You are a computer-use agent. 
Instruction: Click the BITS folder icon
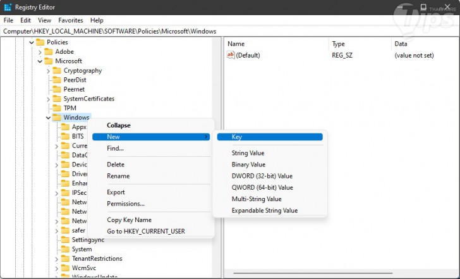(65, 136)
